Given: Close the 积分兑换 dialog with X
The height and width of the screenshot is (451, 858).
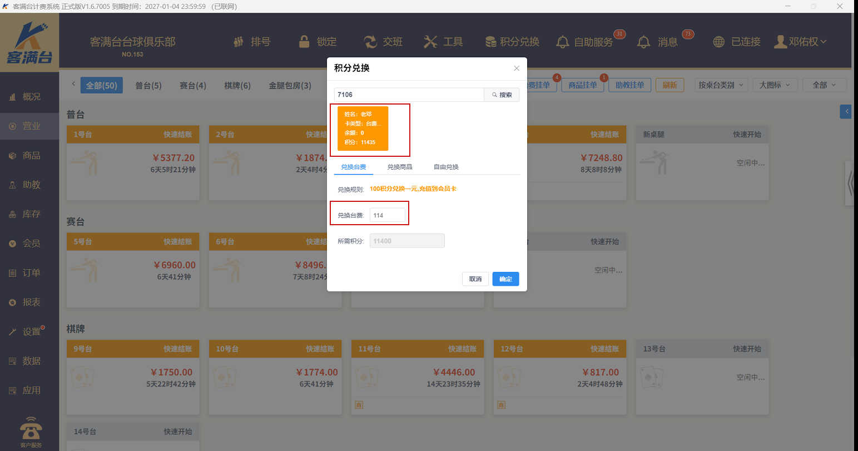Looking at the screenshot, I should [x=517, y=68].
